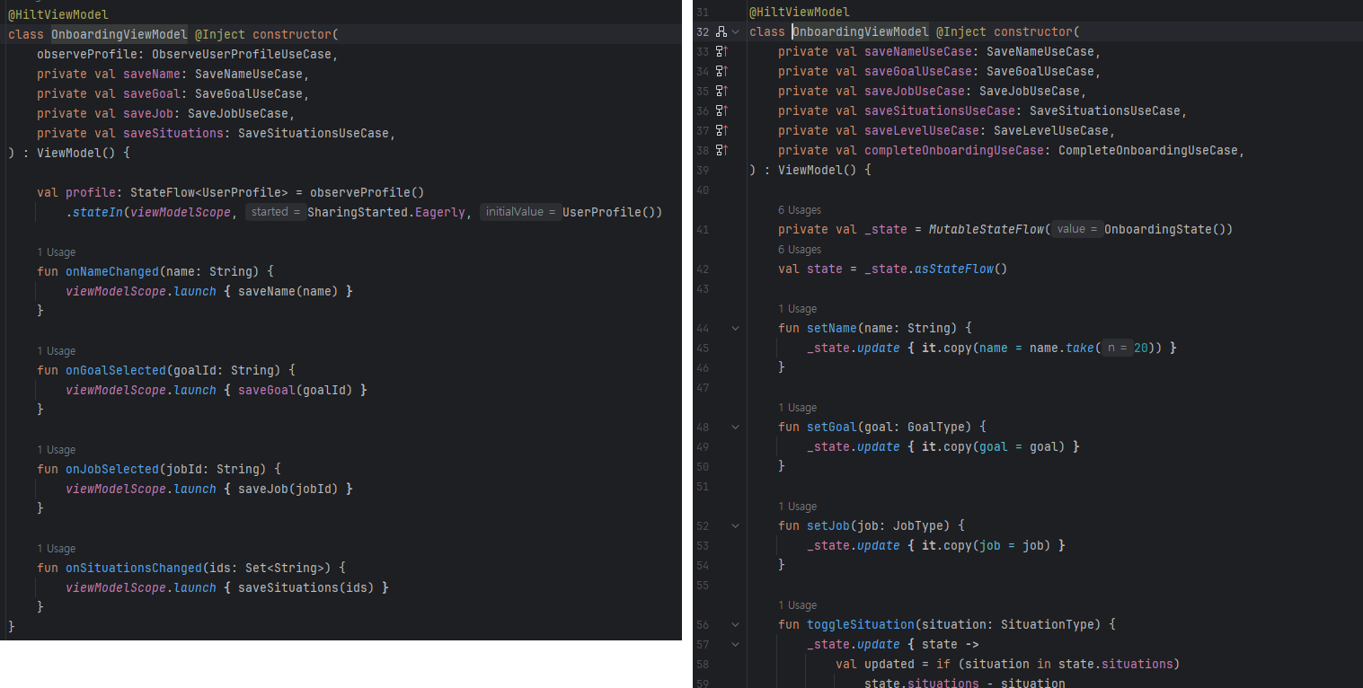This screenshot has width=1363, height=688.
Task: Open the 1 Usage hint above setName
Action: click(x=797, y=309)
